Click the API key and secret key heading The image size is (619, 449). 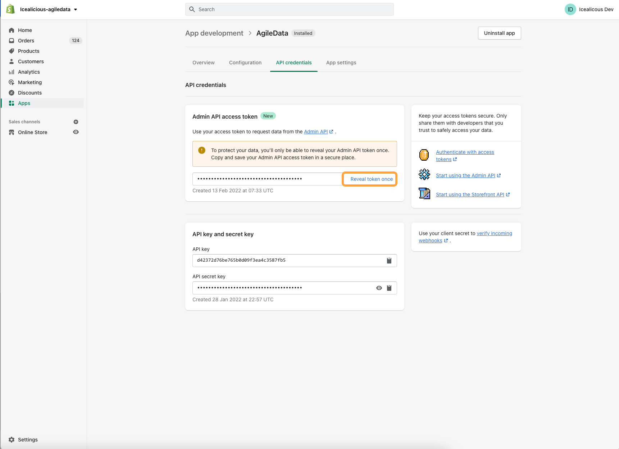pyautogui.click(x=223, y=234)
